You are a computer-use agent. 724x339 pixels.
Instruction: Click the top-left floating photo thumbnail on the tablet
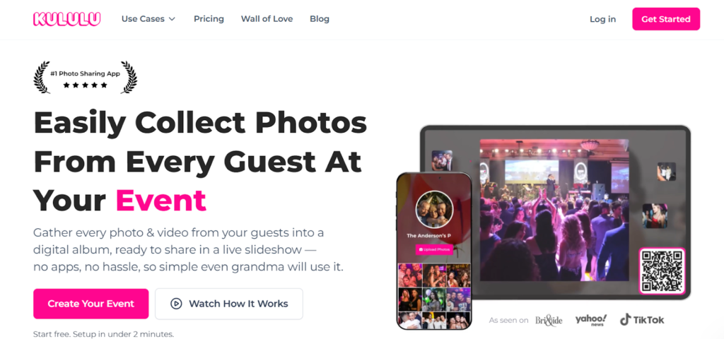[442, 161]
